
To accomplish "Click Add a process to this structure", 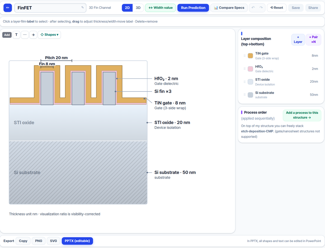I will 302,115.
